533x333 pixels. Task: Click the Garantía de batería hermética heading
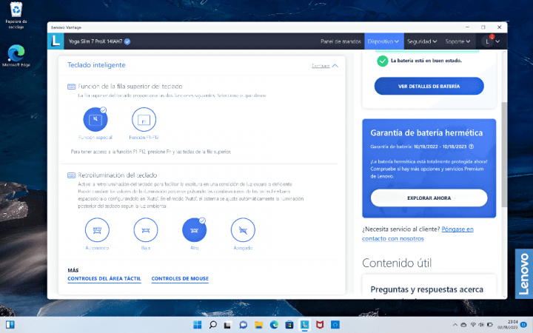426,133
